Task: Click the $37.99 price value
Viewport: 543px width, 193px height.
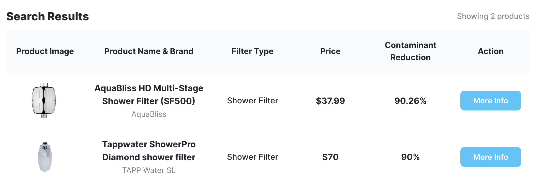Action: pyautogui.click(x=330, y=101)
